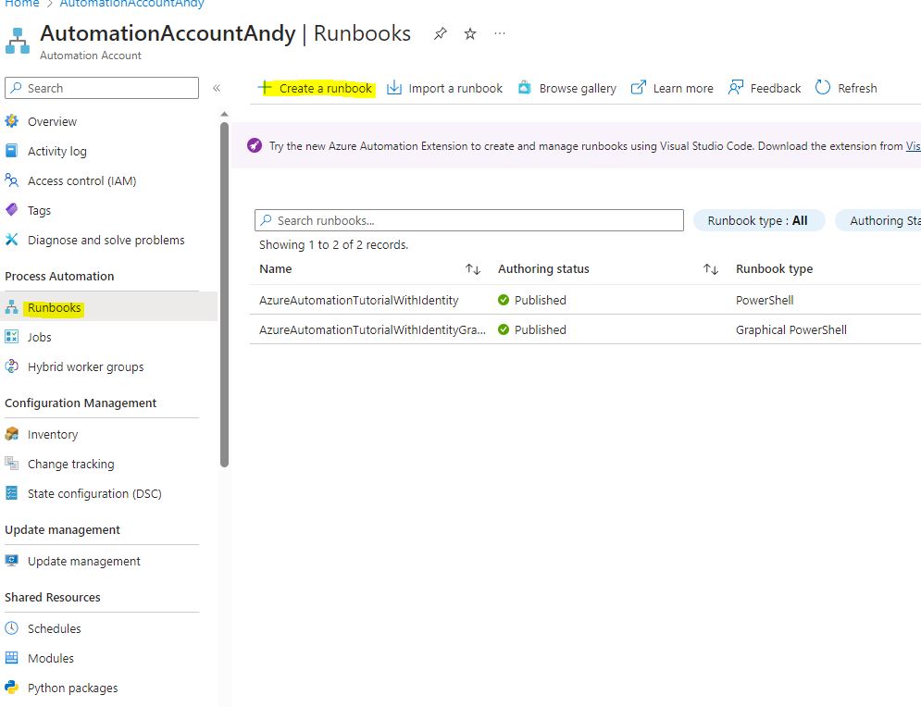Image resolution: width=921 pixels, height=707 pixels.
Task: Open Python packages under Shared Resources
Action: (72, 688)
